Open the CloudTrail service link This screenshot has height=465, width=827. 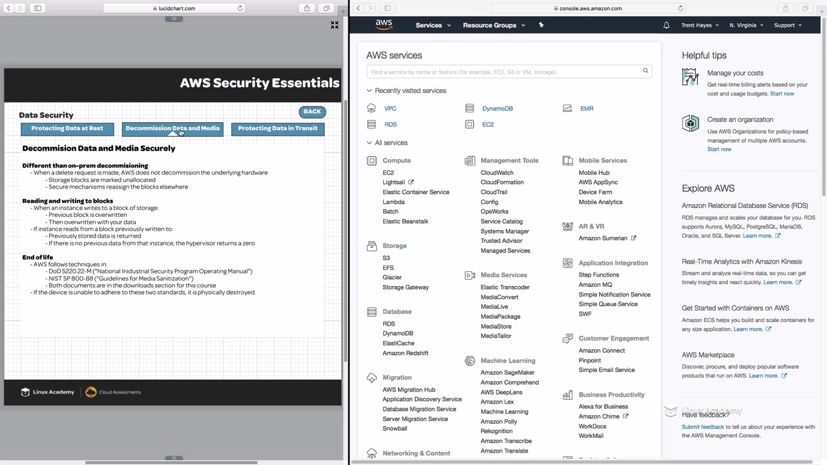coord(494,192)
